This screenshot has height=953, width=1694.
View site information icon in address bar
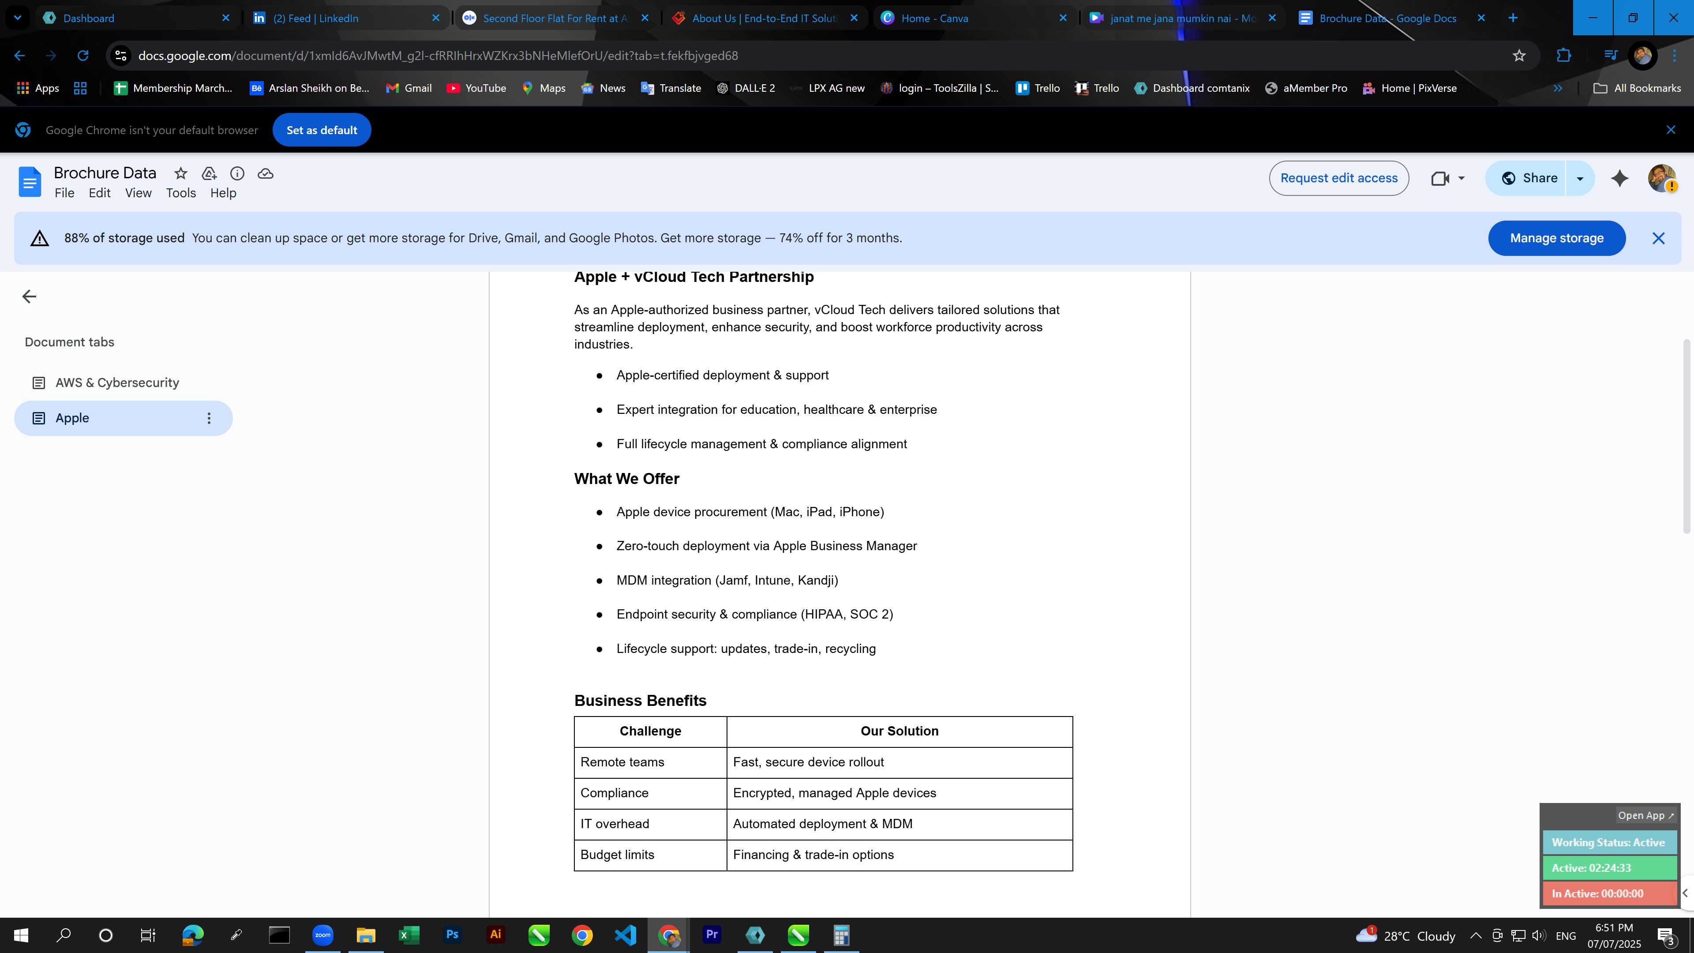pyautogui.click(x=120, y=56)
